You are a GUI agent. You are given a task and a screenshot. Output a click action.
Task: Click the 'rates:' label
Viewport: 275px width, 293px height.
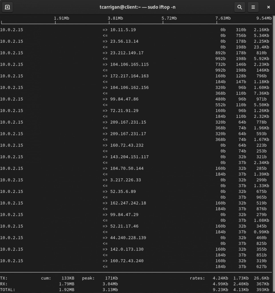coord(197,278)
